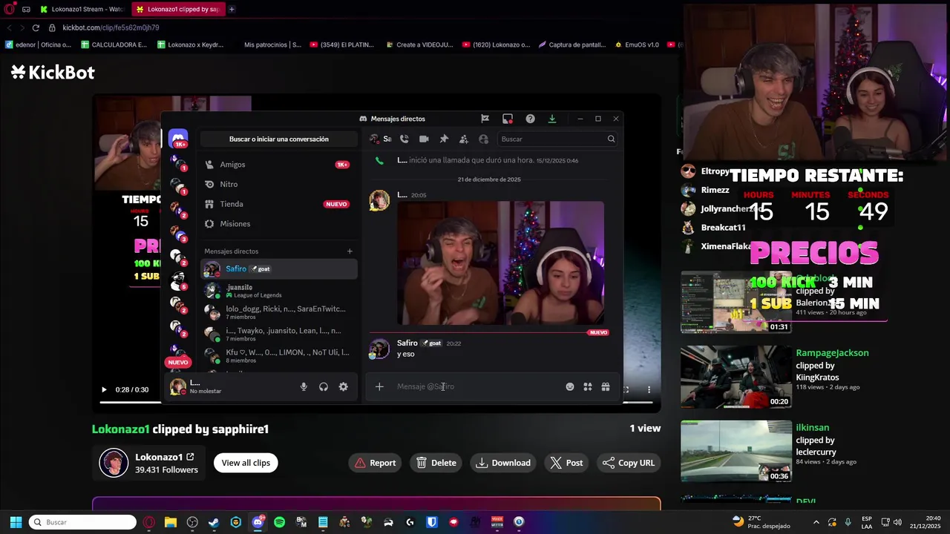
Task: Click the Windows taskbar Buscar search box
Action: pos(83,522)
